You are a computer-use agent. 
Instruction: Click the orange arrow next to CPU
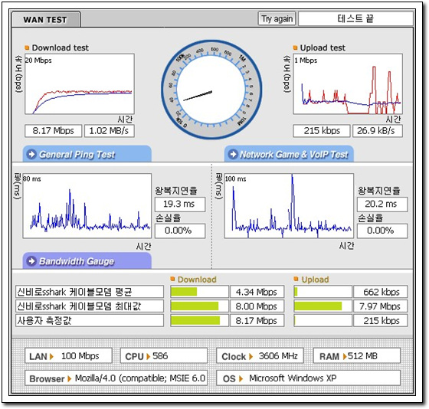tap(148, 356)
